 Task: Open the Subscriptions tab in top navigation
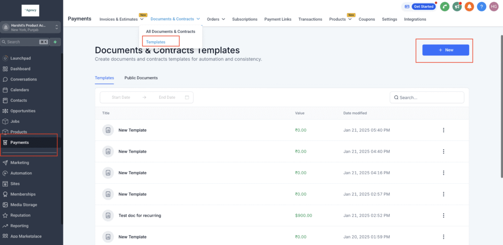point(245,19)
